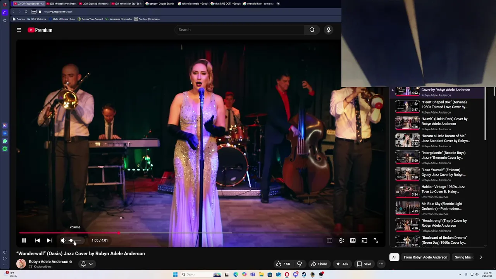Click the magnifier search button

click(312, 30)
